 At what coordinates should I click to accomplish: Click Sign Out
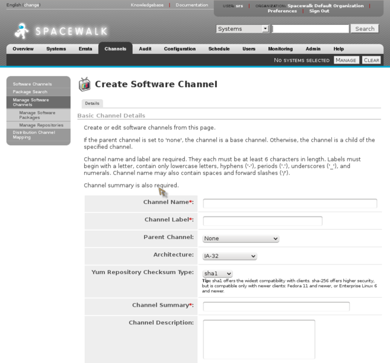(319, 11)
